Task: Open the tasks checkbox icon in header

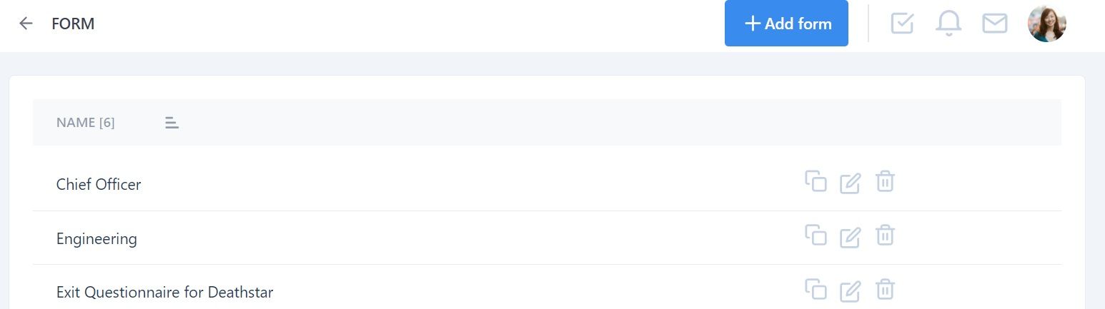Action: pyautogui.click(x=903, y=24)
